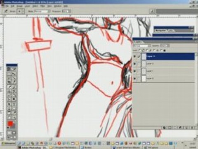The image size is (198, 149).
Task: Switch to Quick Mask mode
Action: tap(14, 133)
